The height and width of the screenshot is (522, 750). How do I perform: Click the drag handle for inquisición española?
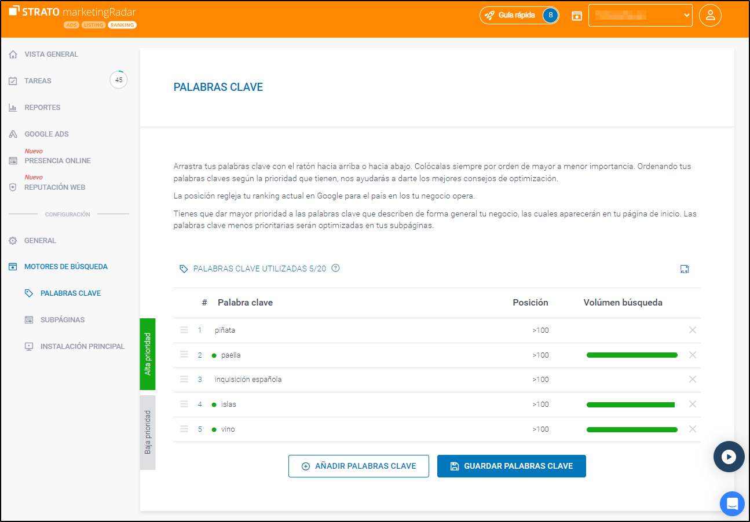pos(184,380)
